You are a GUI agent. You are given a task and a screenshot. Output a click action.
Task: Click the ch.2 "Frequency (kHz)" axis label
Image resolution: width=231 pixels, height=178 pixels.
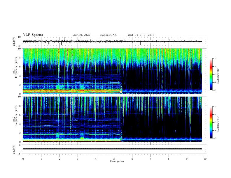point(16,116)
